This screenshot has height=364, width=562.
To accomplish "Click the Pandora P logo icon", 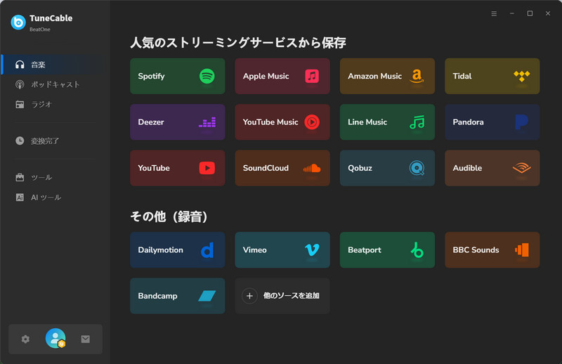I will point(521,122).
